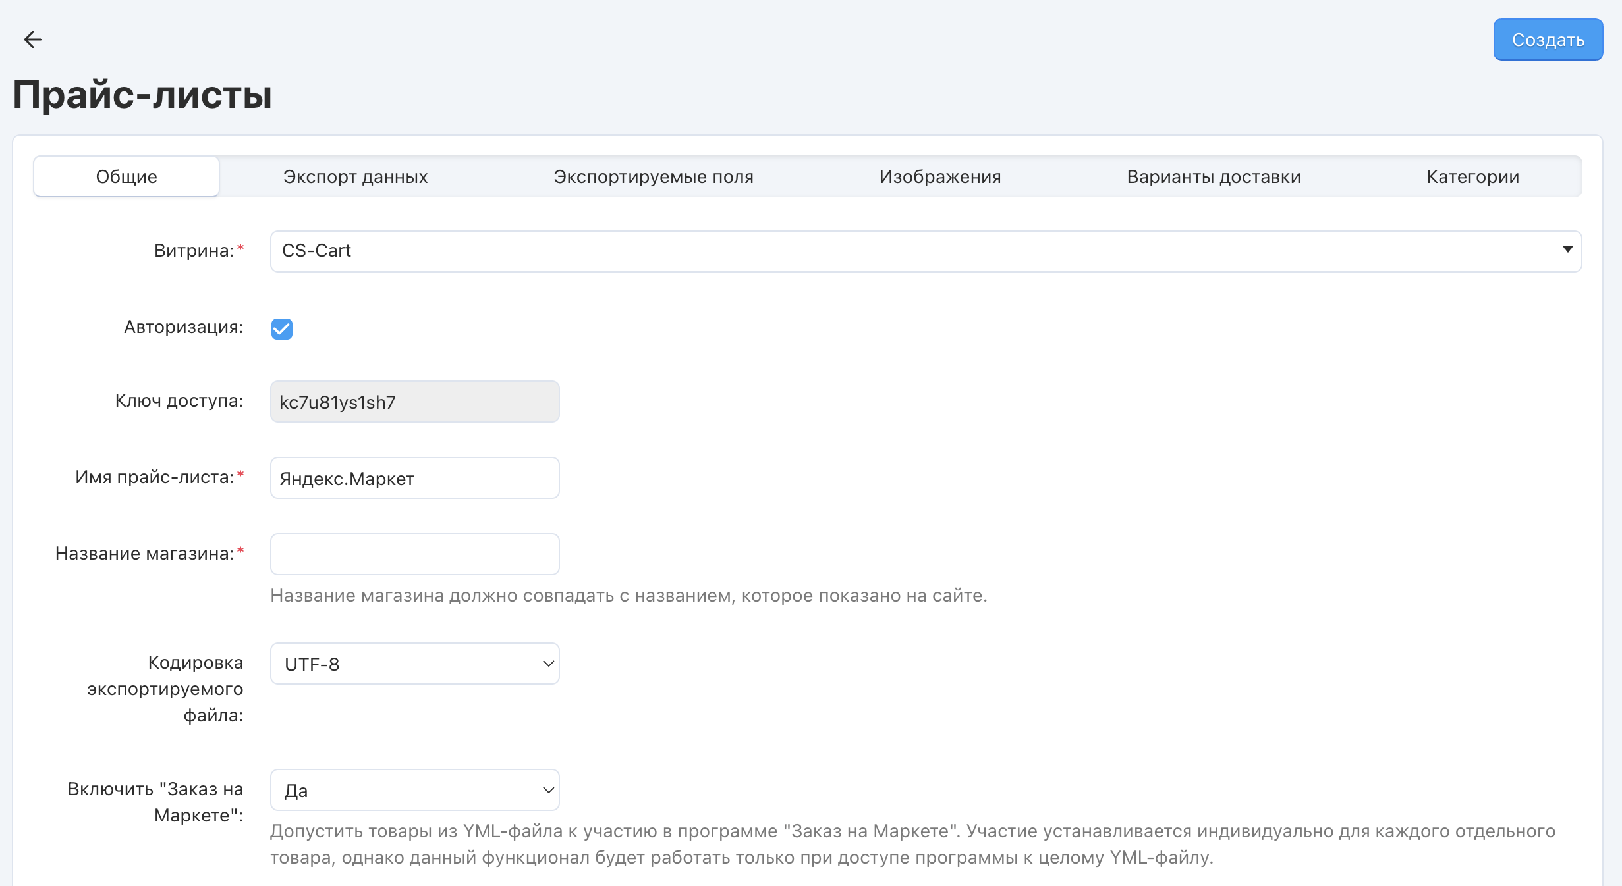The height and width of the screenshot is (886, 1622).
Task: Uncheck the Авторизация checkbox
Action: coord(282,328)
